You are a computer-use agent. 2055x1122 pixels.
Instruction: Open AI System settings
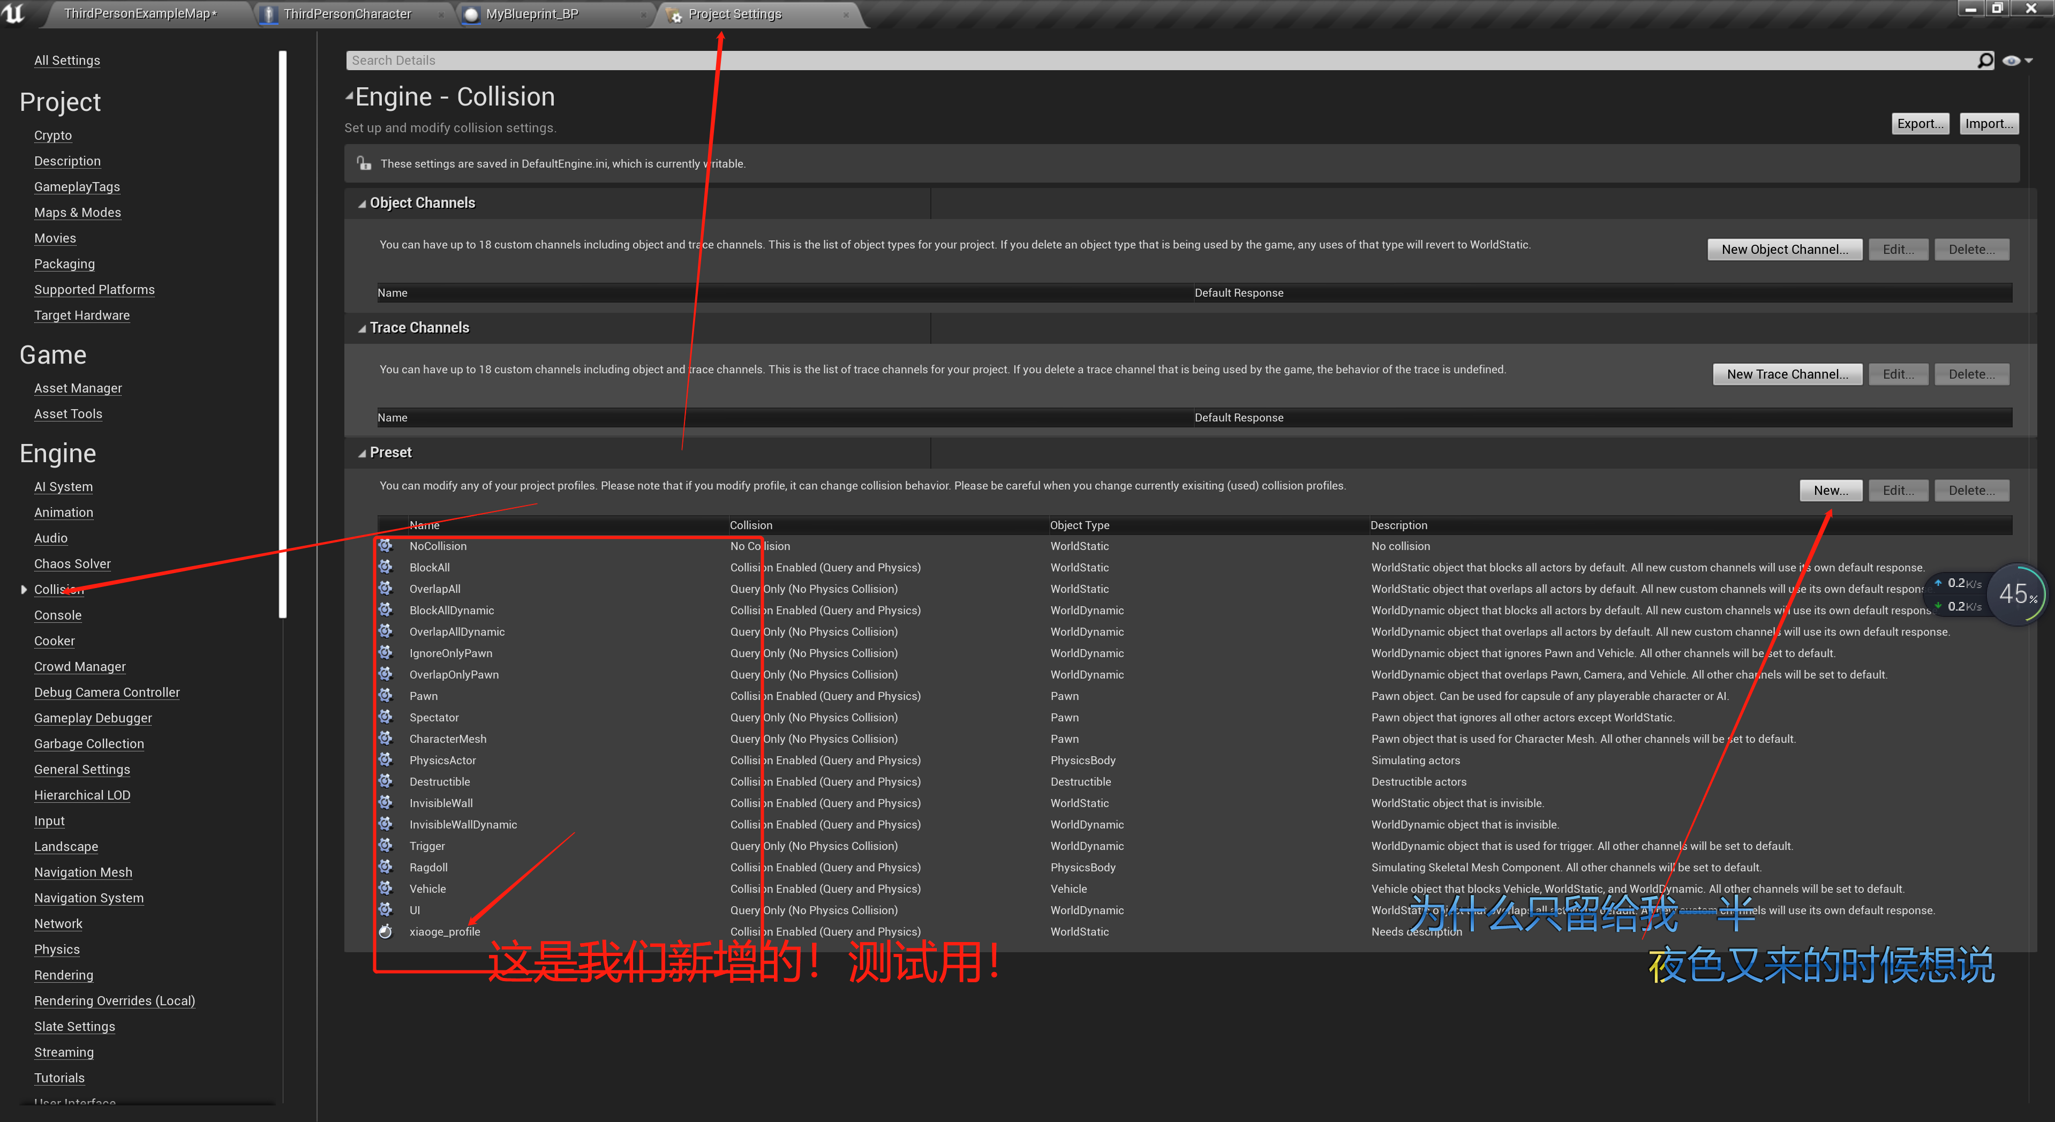64,487
